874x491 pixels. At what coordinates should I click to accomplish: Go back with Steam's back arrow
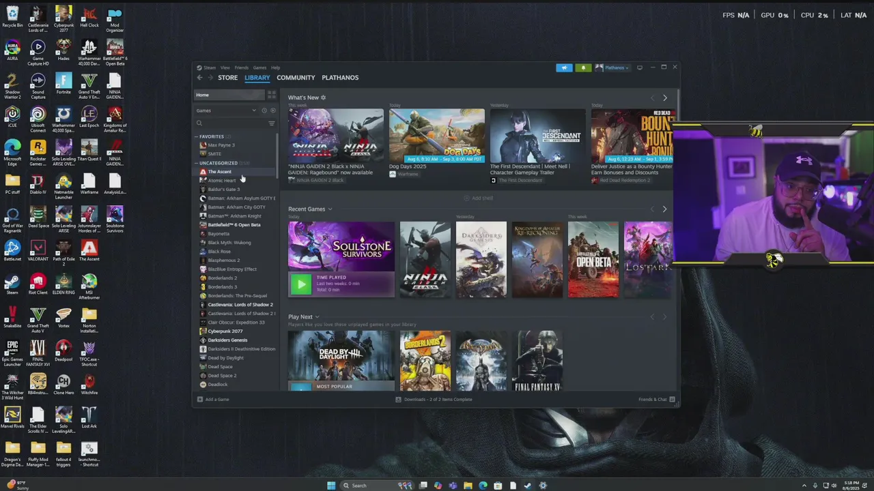(200, 78)
